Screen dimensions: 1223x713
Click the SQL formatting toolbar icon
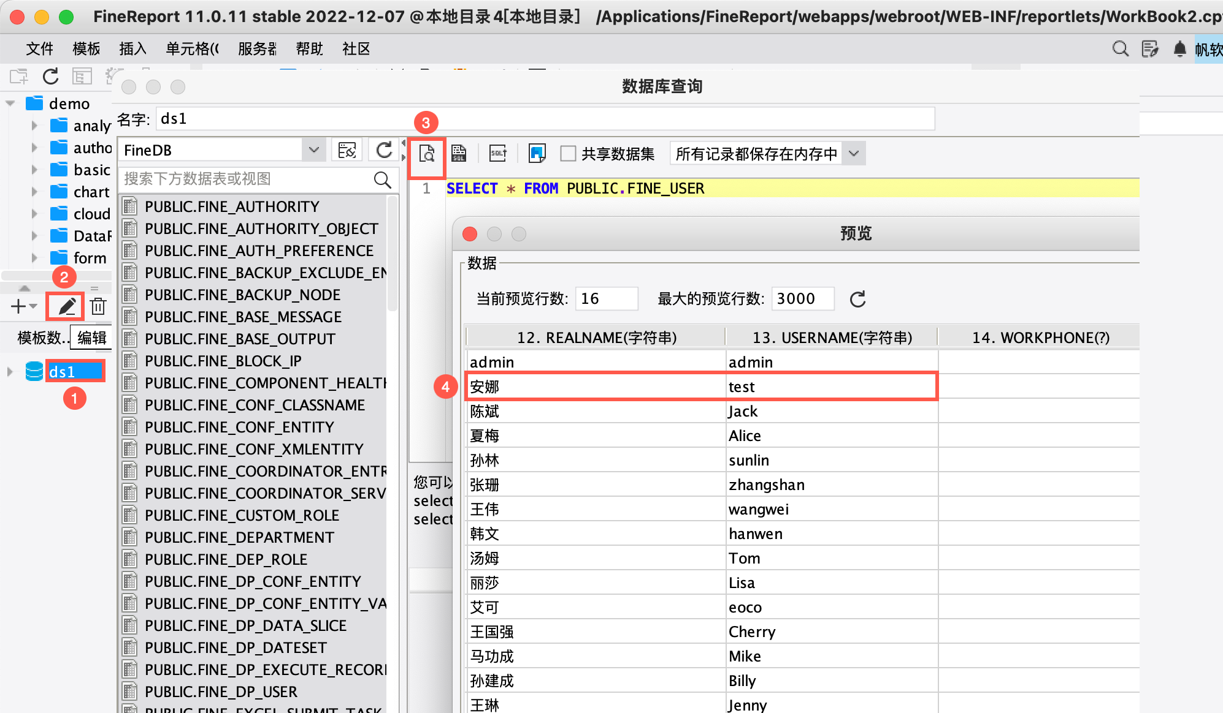pos(498,153)
